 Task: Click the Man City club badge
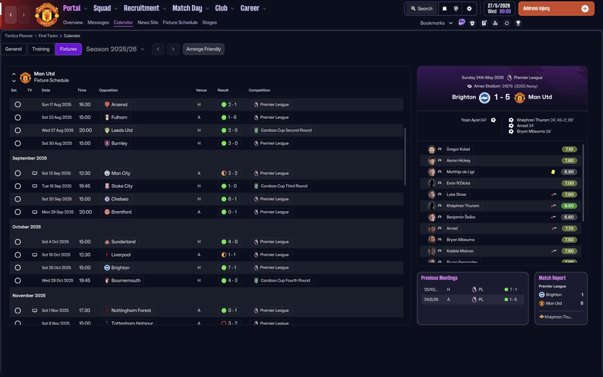pos(107,173)
